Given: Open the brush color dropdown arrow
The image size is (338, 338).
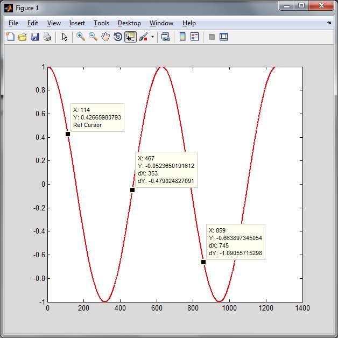Looking at the screenshot, I should pyautogui.click(x=153, y=37).
